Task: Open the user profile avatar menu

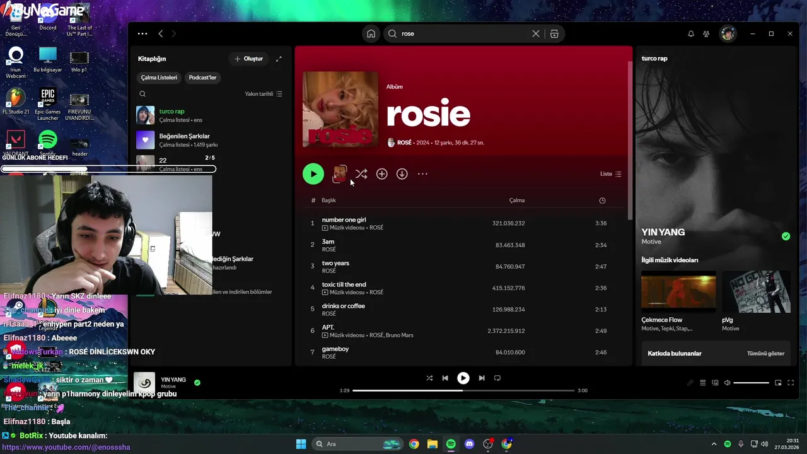Action: coord(728,33)
